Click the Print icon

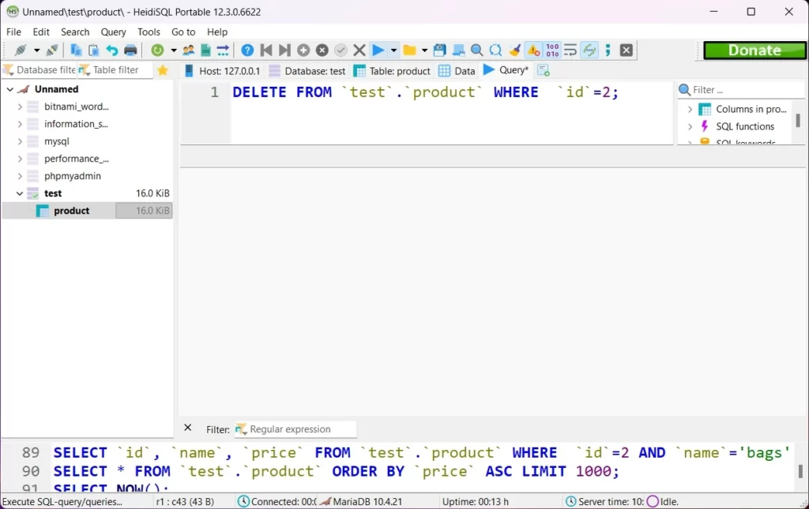pos(130,50)
